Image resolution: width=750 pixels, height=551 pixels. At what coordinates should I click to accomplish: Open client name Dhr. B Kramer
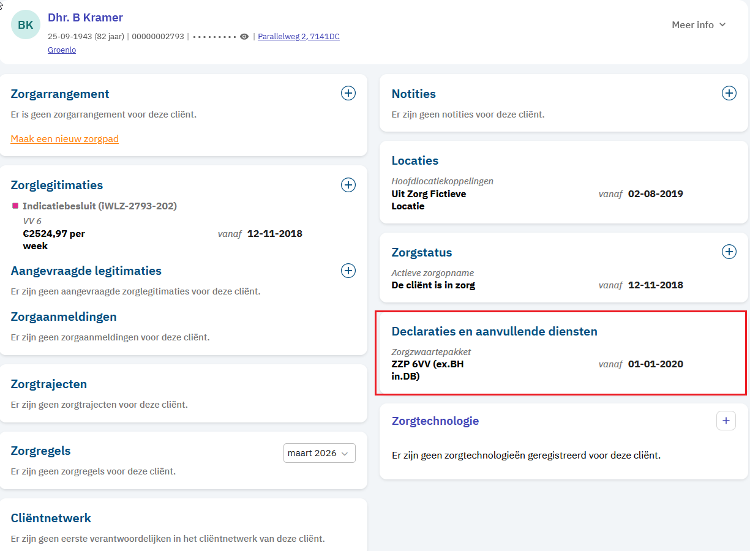point(85,18)
